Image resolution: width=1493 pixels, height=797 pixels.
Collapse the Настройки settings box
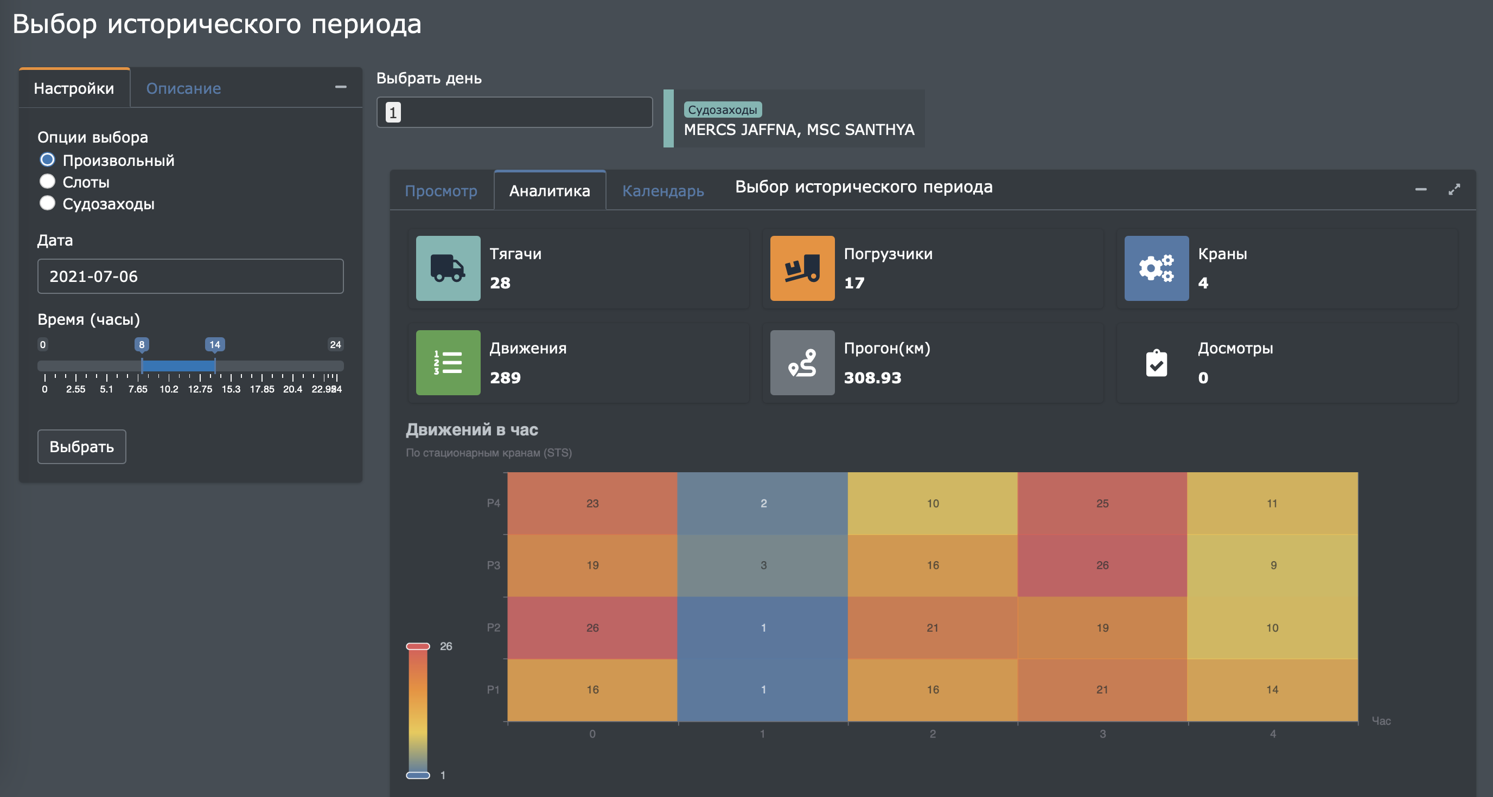(x=341, y=87)
